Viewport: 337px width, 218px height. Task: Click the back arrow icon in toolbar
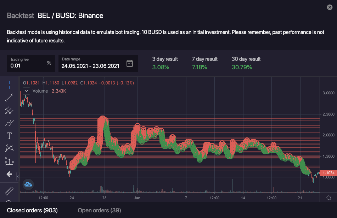pyautogui.click(x=9, y=174)
